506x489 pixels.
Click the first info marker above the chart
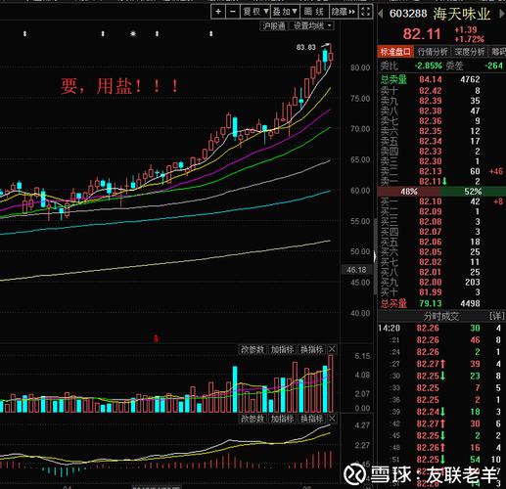(x=24, y=33)
